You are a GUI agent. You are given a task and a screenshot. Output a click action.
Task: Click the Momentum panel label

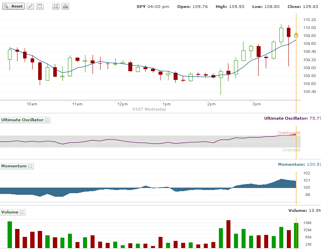[14, 166]
